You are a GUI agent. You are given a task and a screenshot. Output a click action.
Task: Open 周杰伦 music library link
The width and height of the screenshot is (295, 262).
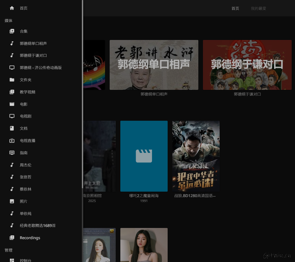(x=25, y=165)
